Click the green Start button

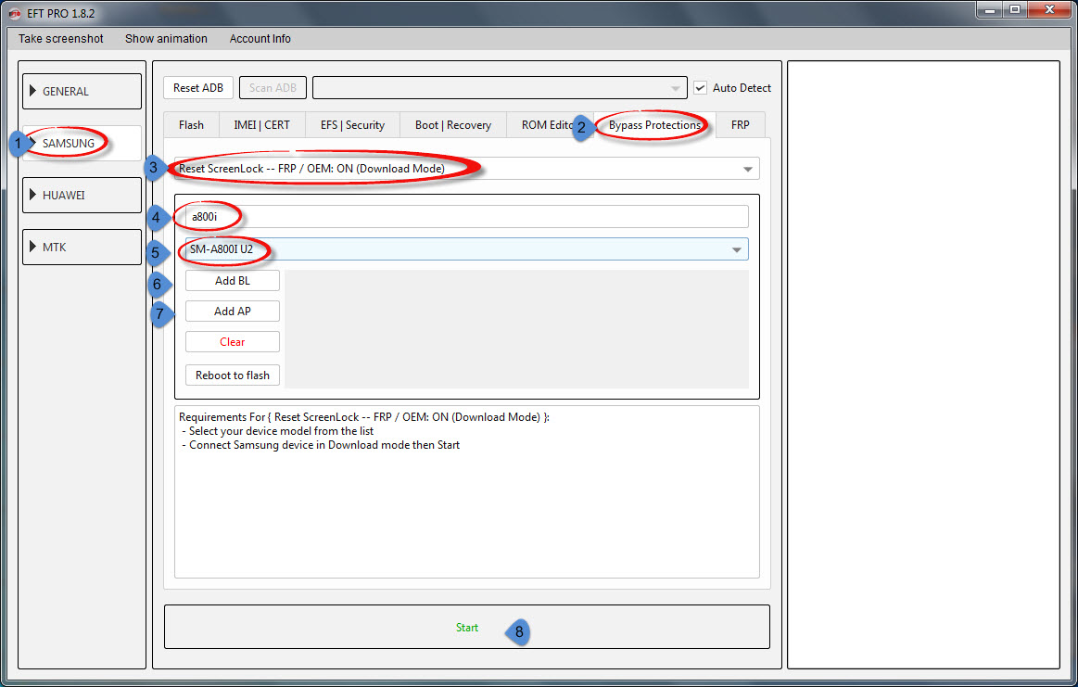click(x=467, y=627)
